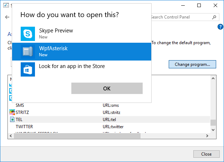Viewport: 224px width, 162px height.
Task: Select the TEL row in the list
Action: 110,120
